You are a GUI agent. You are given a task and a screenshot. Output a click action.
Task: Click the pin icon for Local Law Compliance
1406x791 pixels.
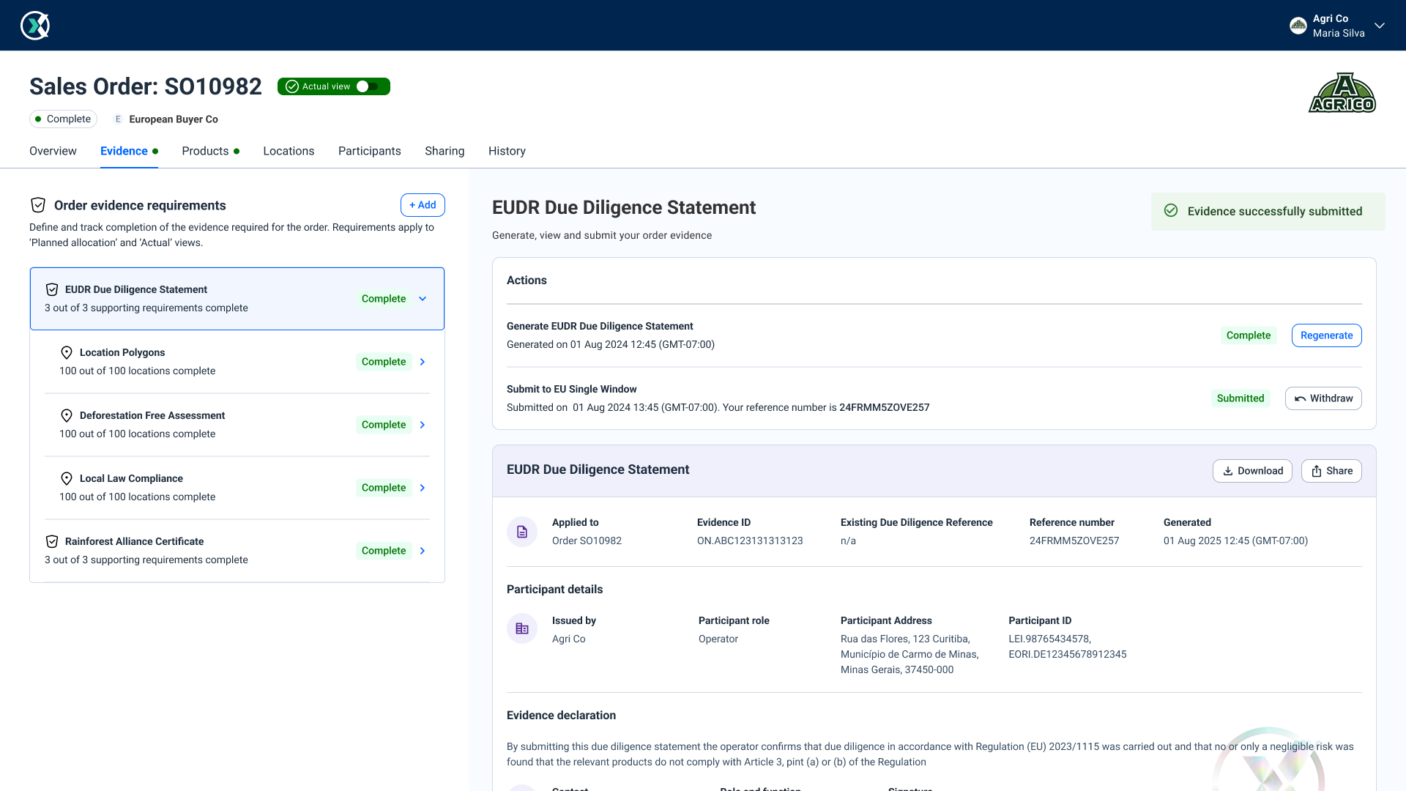(67, 478)
